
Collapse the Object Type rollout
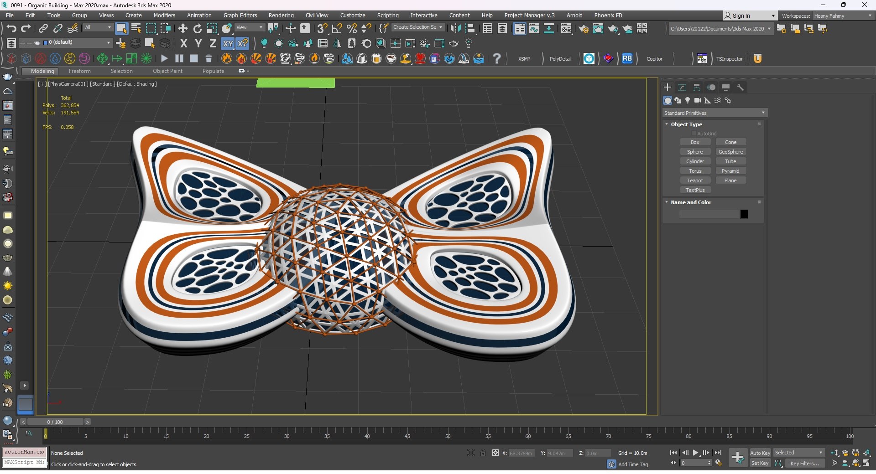pos(686,124)
